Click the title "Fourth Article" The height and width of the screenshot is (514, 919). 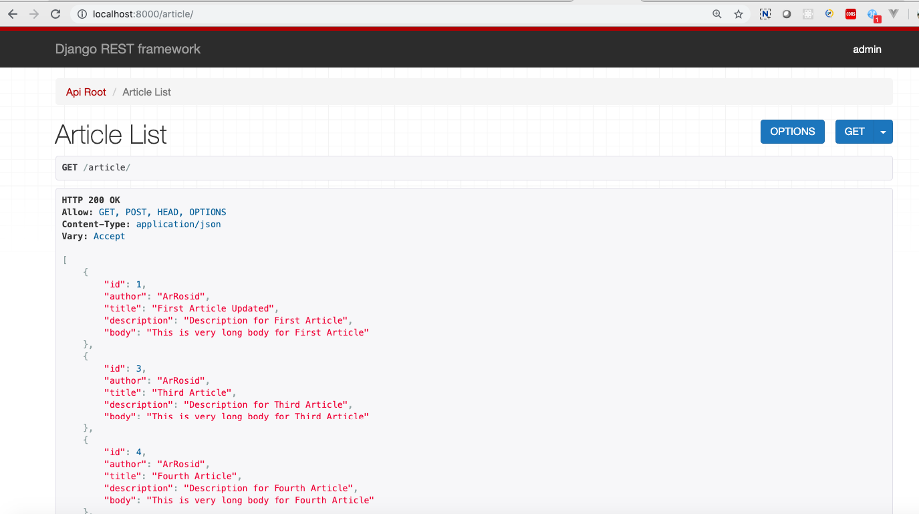tap(194, 476)
